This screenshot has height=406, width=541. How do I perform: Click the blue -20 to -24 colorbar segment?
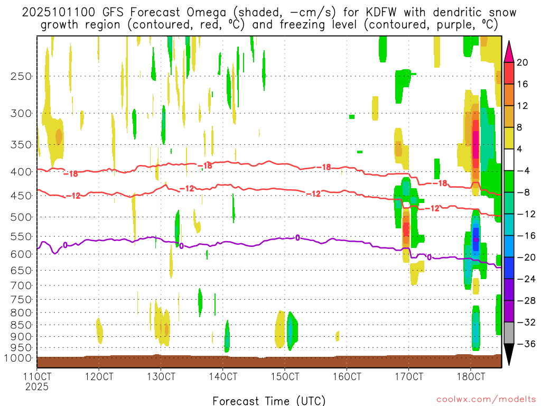pos(509,268)
